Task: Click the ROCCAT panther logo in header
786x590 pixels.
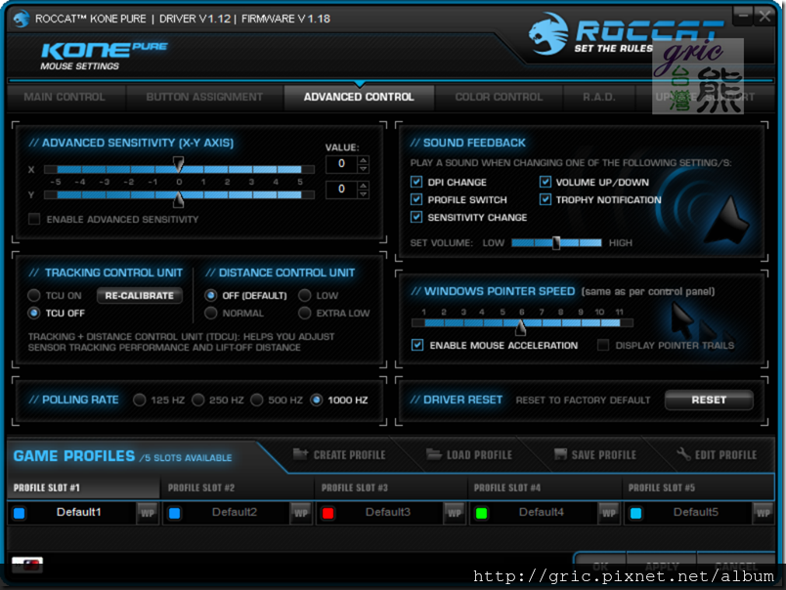Action: point(548,34)
